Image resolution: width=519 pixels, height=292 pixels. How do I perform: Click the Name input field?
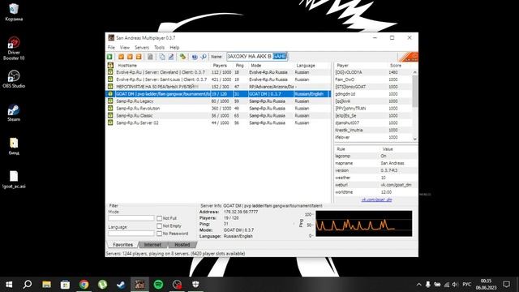[257, 57]
